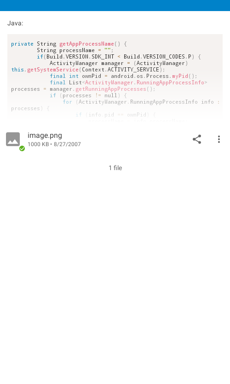Screen dimensions: 230x384
Task: Tap the green synced checkmark badge
Action: [22, 148]
